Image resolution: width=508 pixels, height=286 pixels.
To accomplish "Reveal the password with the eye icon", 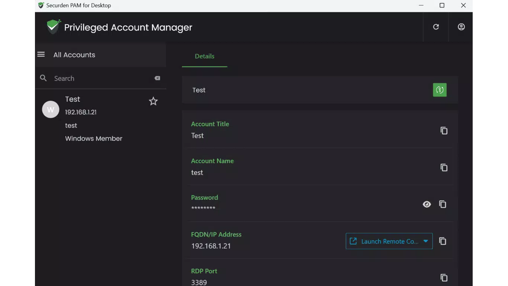I will 427,204.
